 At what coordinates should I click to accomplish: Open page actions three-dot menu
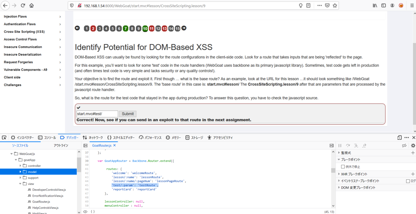coord(319,6)
